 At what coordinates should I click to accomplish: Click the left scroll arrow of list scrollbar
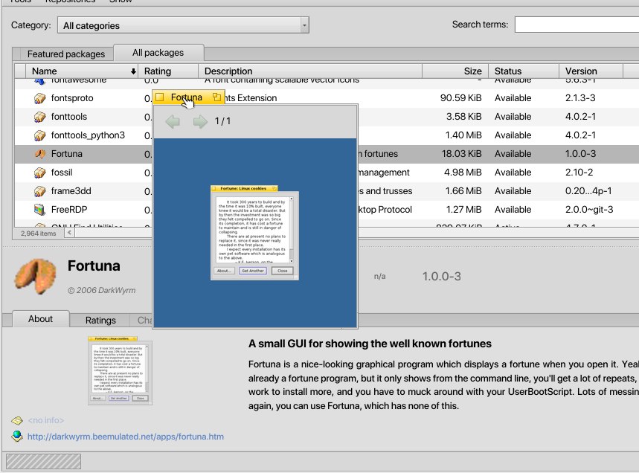[69, 233]
